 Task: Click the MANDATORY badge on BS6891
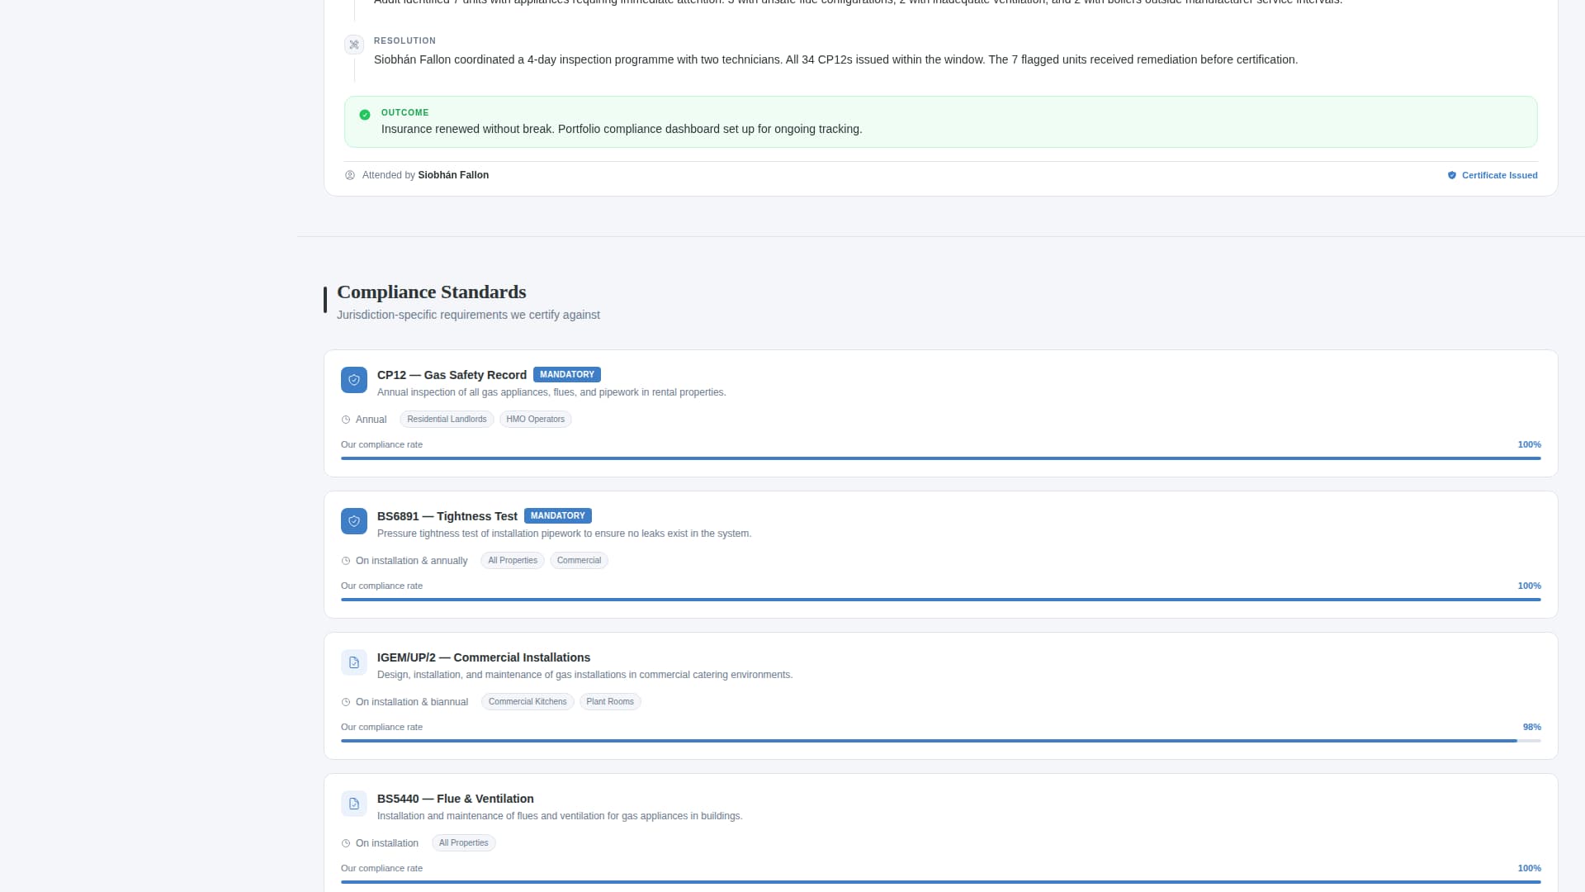pos(558,515)
